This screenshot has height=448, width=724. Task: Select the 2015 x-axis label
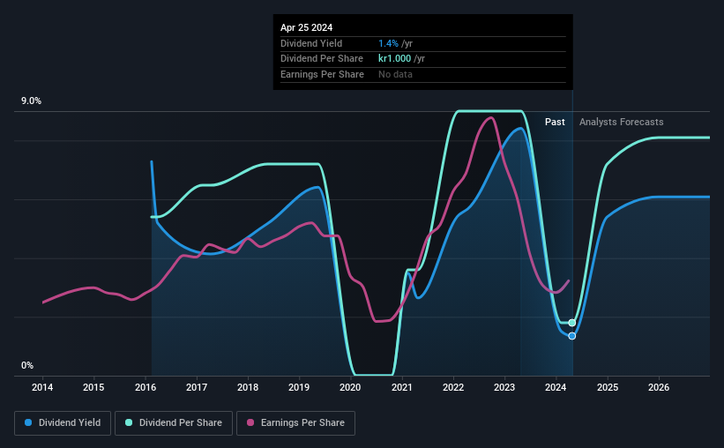(x=93, y=387)
